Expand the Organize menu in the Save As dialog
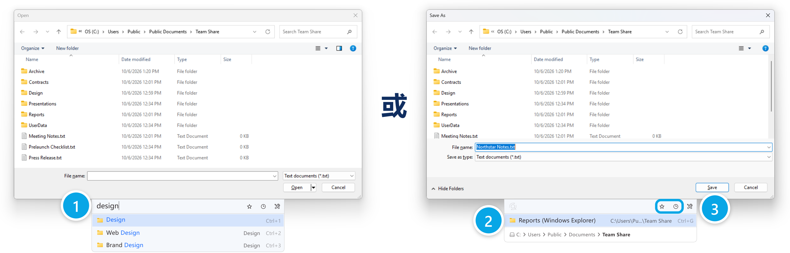Image resolution: width=790 pixels, height=253 pixels. coord(445,48)
